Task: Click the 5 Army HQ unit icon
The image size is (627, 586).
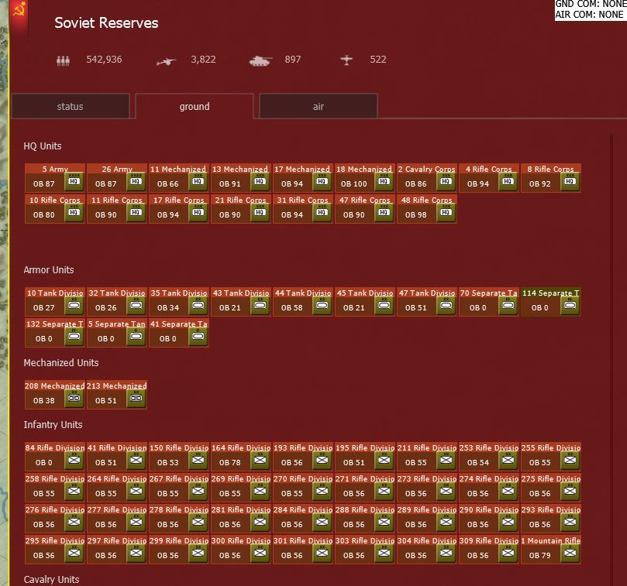Action: coord(74,181)
